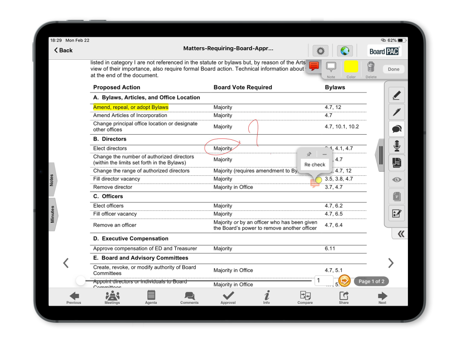This screenshot has height=346, width=460.
Task: Pin the 'Re check' note popup
Action: [309, 155]
